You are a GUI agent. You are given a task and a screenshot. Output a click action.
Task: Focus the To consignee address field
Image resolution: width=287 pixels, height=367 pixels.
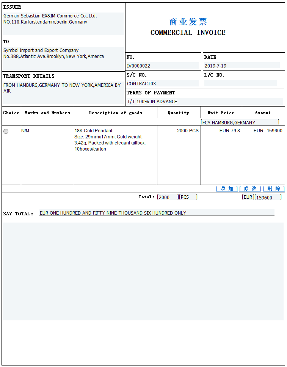(63, 58)
